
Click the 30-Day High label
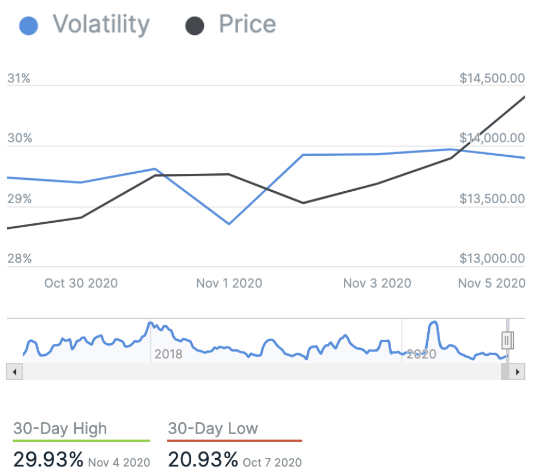click(x=60, y=429)
